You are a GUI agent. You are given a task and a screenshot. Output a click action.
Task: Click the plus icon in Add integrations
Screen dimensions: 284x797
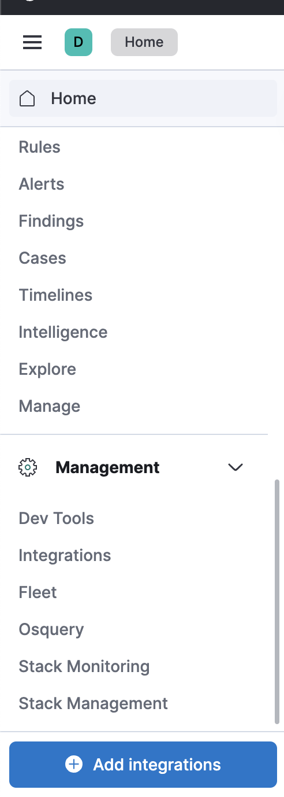74,765
